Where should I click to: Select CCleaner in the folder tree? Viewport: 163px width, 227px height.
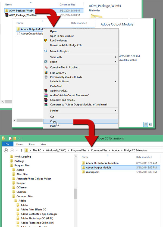21,188
